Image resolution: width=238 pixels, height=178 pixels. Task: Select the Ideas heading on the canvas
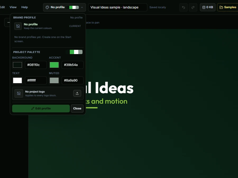coord(114,88)
